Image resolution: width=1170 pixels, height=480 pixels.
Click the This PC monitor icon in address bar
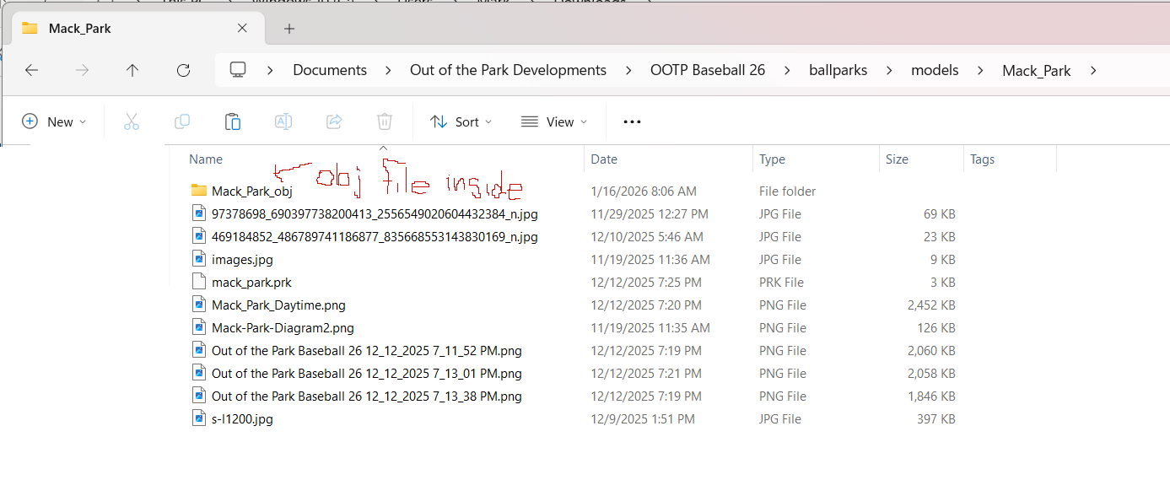[238, 69]
